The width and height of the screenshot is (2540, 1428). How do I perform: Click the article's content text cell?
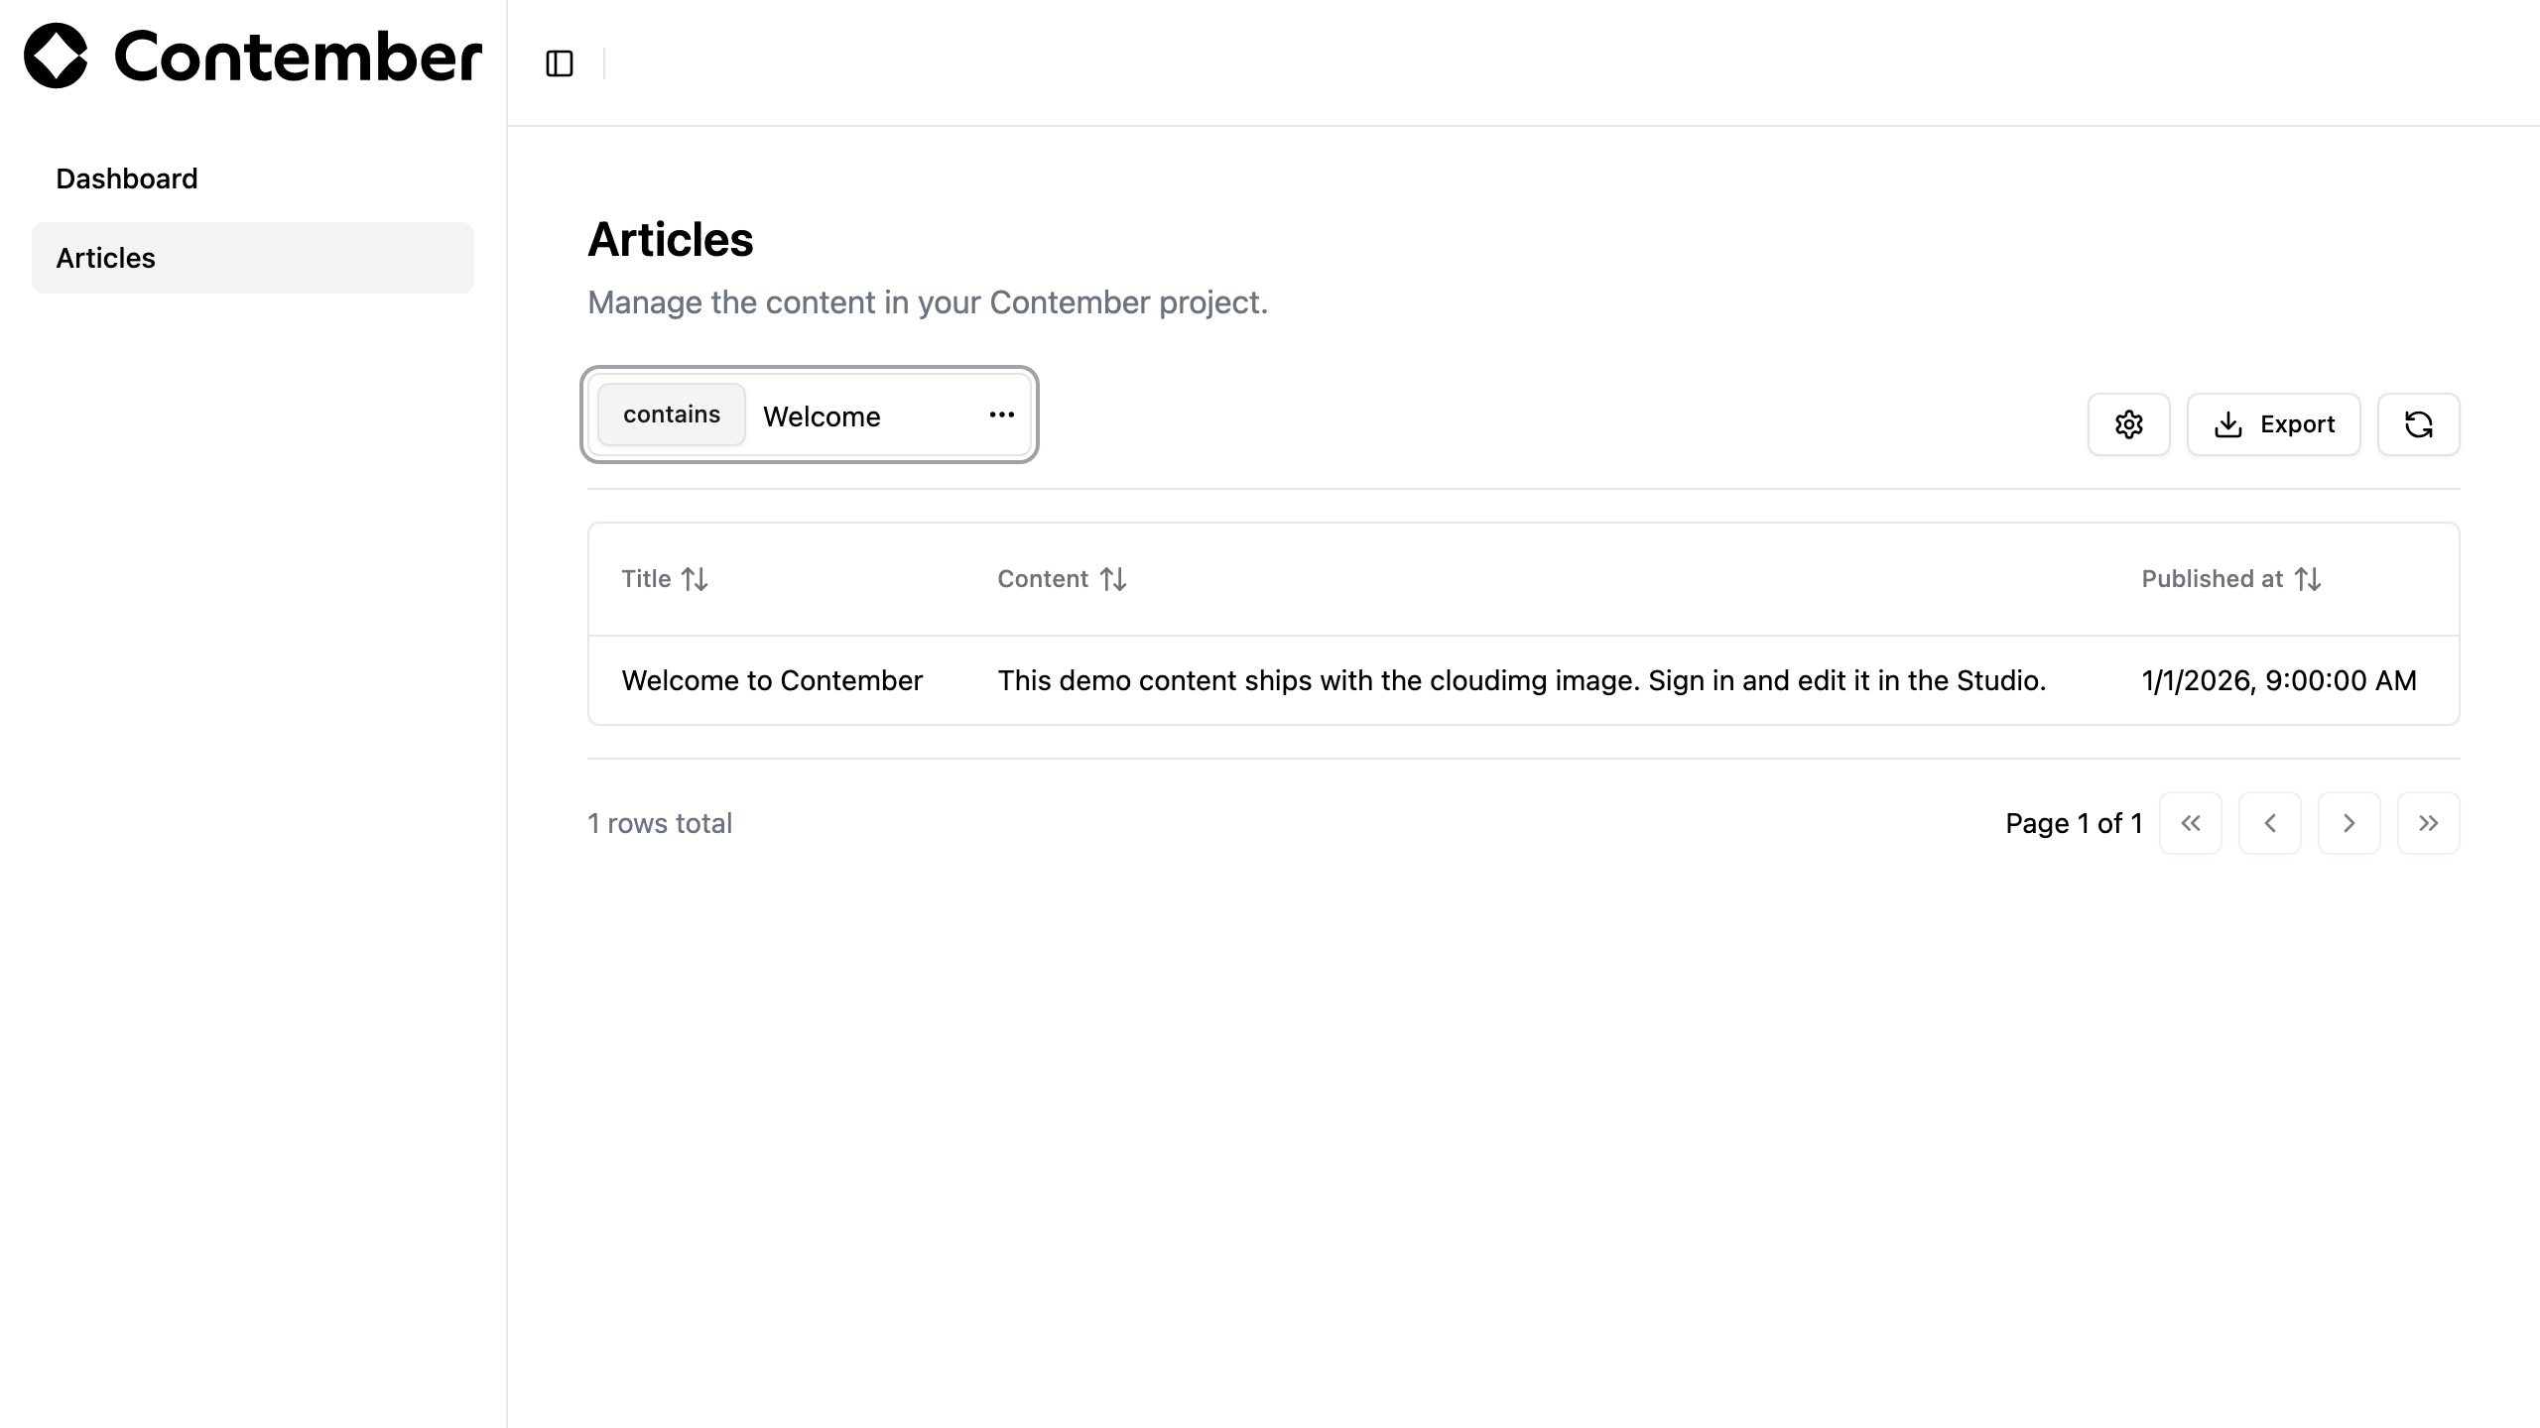(1522, 680)
